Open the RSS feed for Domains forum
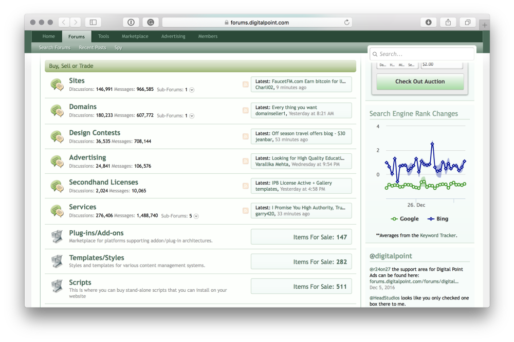Screen dimensions: 514x342 pos(246,111)
